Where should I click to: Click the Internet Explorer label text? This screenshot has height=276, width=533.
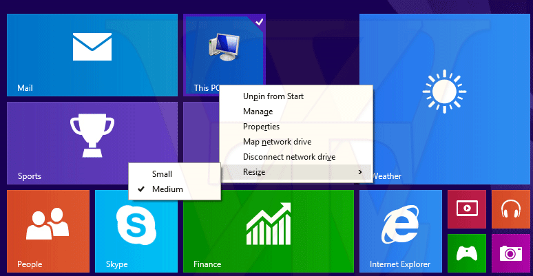pyautogui.click(x=399, y=264)
